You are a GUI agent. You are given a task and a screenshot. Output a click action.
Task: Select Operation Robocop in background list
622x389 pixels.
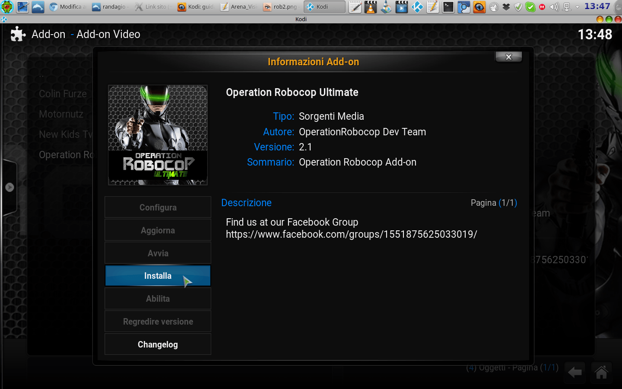66,155
